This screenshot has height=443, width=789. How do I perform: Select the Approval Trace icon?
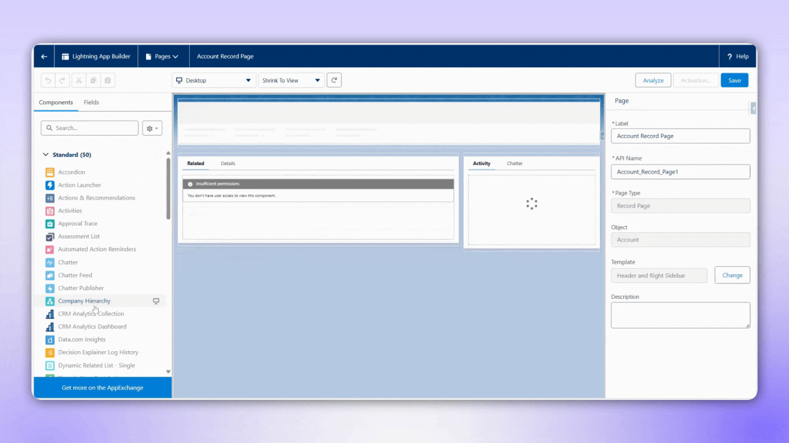[50, 224]
